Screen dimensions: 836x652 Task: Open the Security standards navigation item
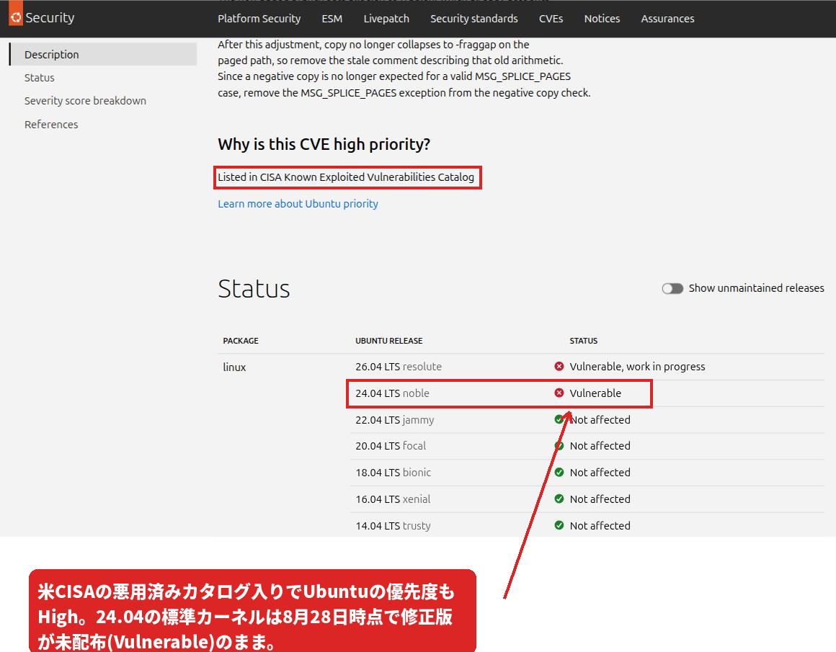pyautogui.click(x=474, y=19)
